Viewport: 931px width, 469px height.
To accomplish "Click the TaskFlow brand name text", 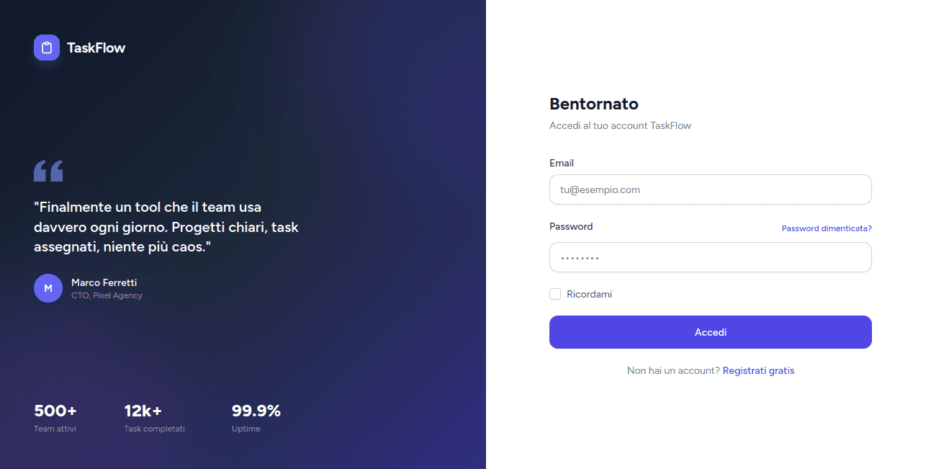I will point(96,48).
